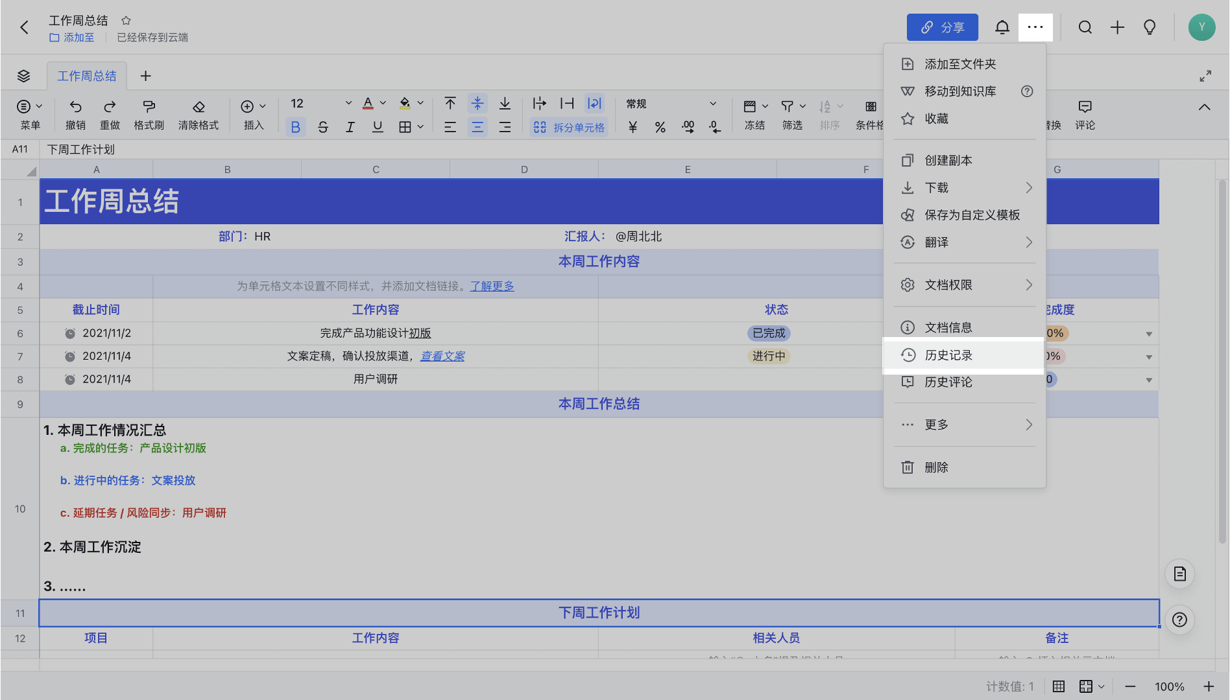Click the search magnifier icon
This screenshot has height=700, width=1230.
point(1085,27)
